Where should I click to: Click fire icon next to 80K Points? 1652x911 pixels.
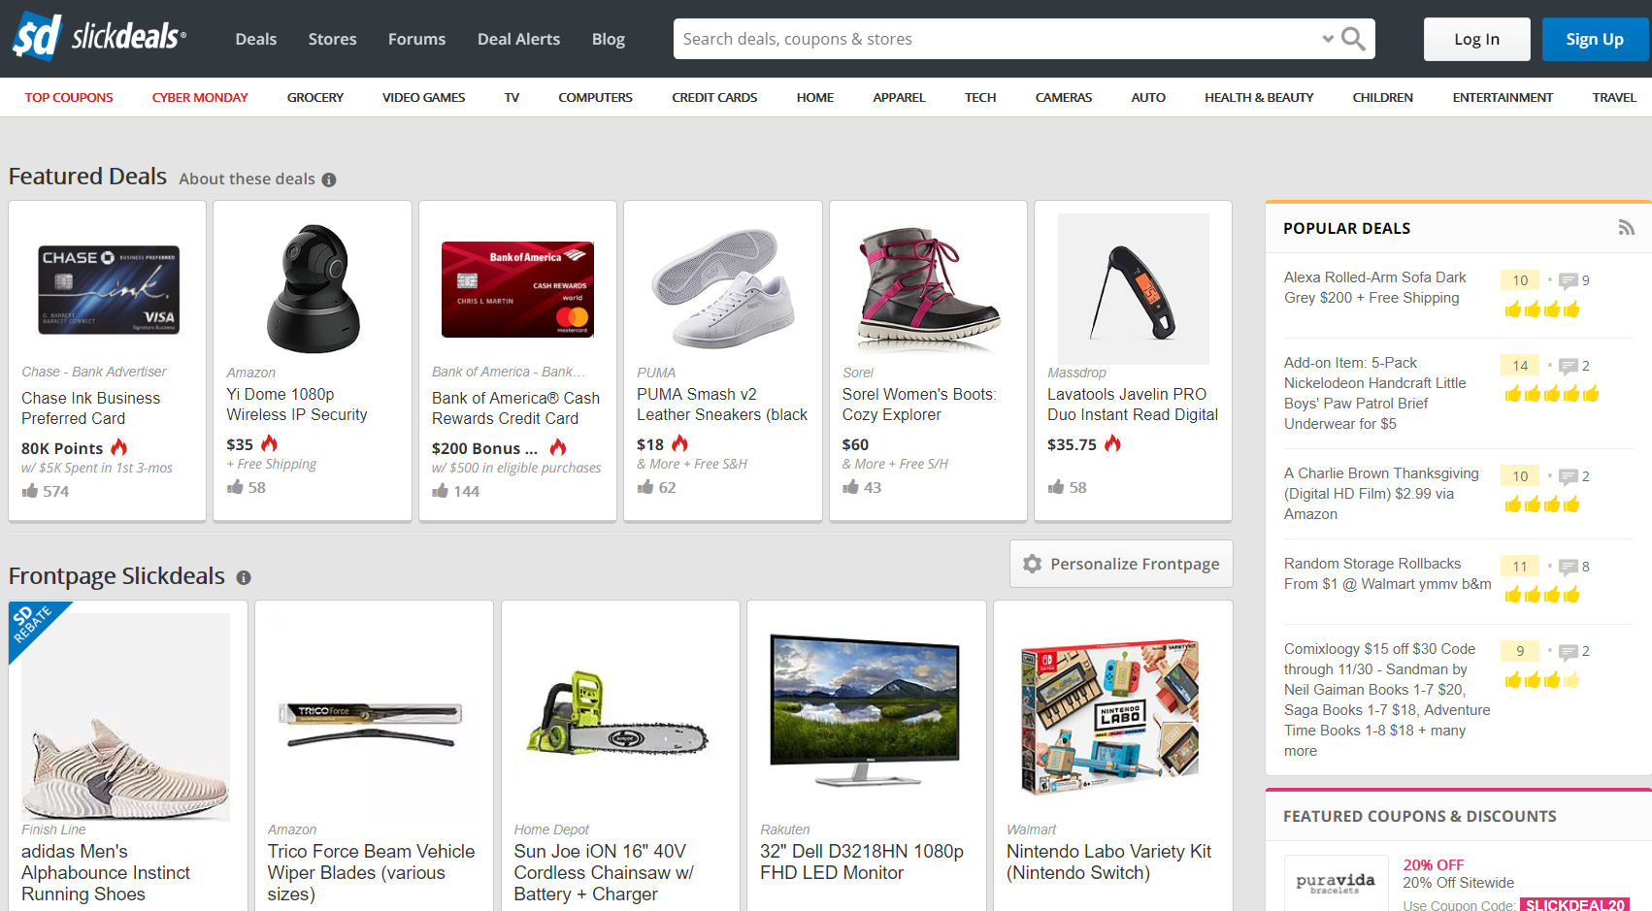pos(119,447)
